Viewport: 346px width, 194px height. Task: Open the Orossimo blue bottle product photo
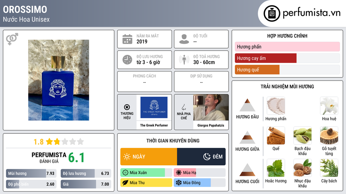59,80
